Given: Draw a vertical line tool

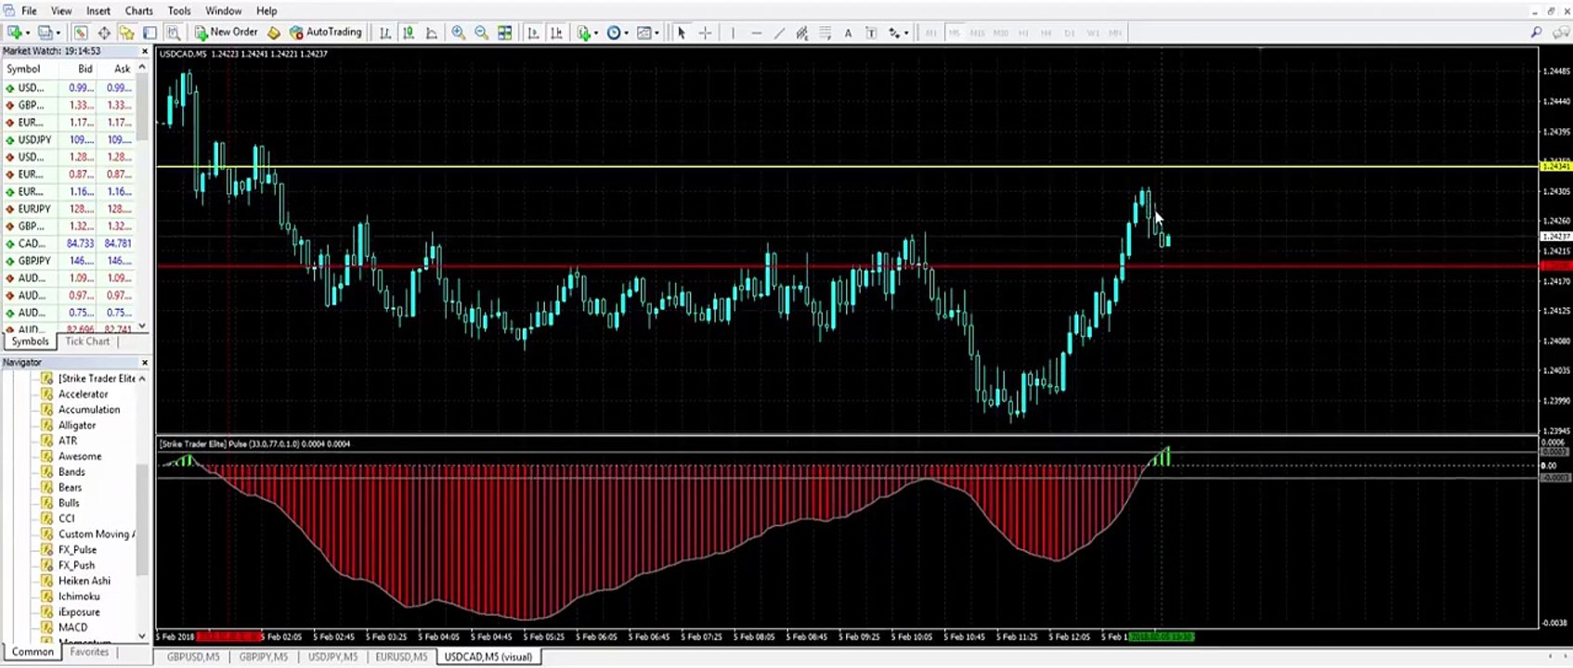Looking at the screenshot, I should 733,32.
